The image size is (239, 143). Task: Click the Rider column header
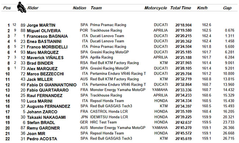pyautogui.click(x=33, y=8)
